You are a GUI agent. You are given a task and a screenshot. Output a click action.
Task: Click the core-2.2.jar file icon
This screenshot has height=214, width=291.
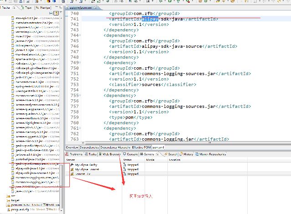(x=13, y=36)
